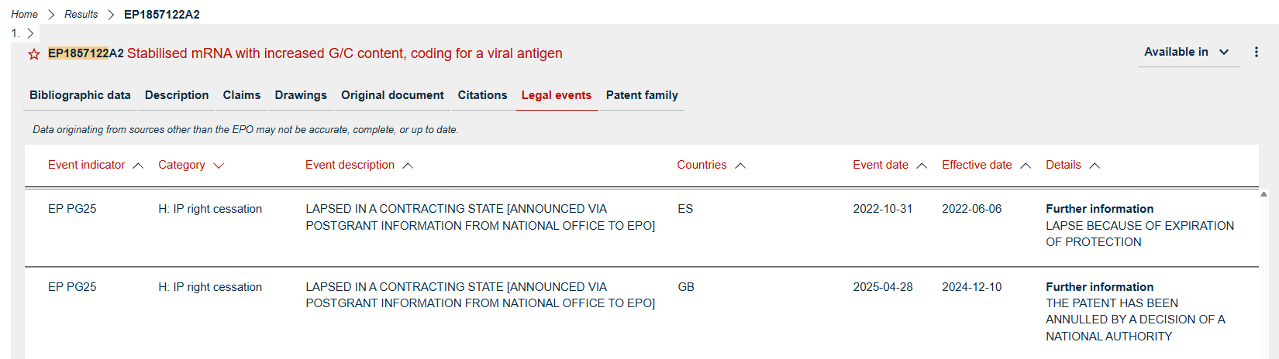Open the three-dot more options menu
This screenshot has height=359, width=1279.
pos(1256,52)
